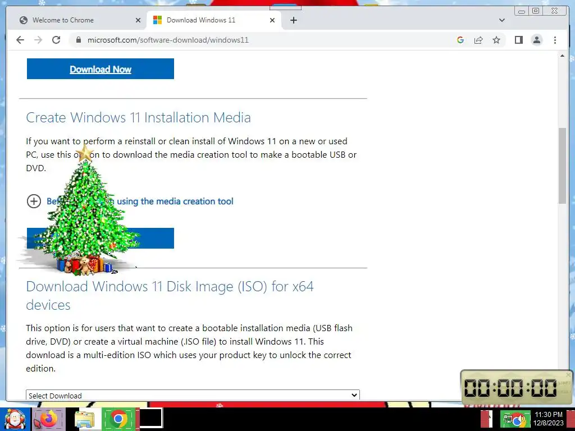Open the Select Download dropdown
This screenshot has width=575, height=431.
pyautogui.click(x=193, y=395)
